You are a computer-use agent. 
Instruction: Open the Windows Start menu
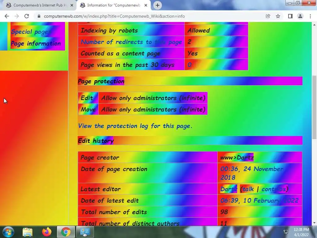8,232
